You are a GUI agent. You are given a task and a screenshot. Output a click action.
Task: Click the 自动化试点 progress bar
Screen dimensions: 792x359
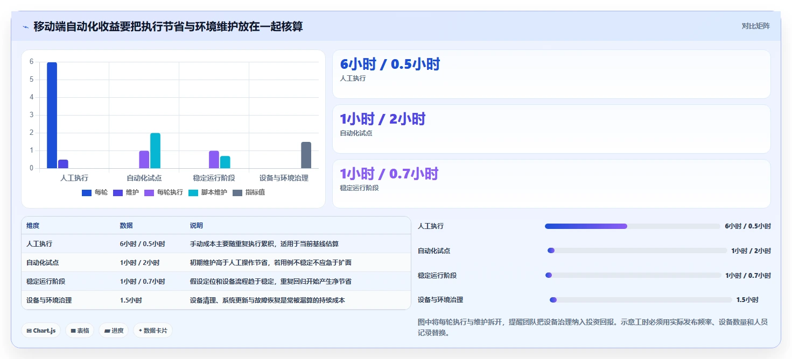pos(637,250)
